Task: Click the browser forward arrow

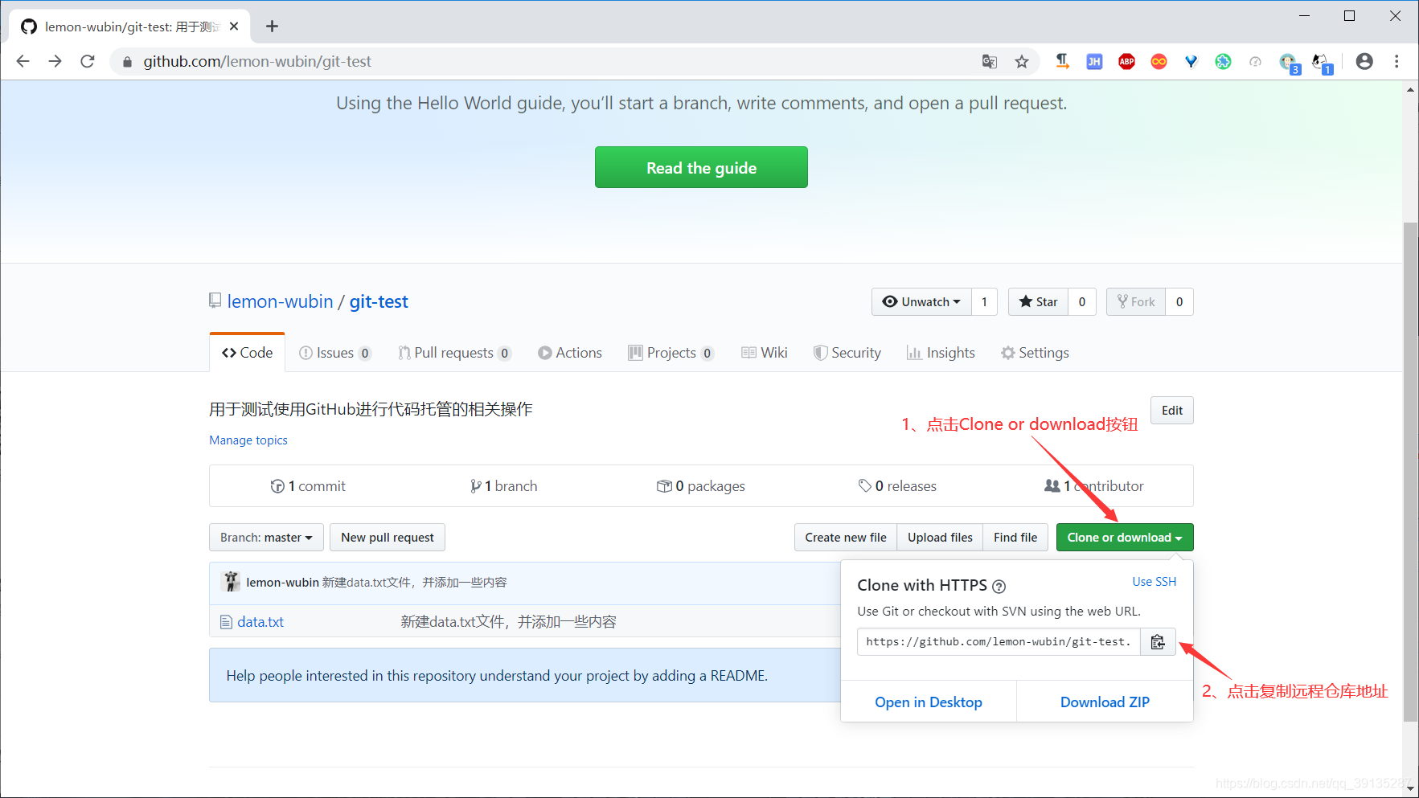Action: click(x=55, y=61)
